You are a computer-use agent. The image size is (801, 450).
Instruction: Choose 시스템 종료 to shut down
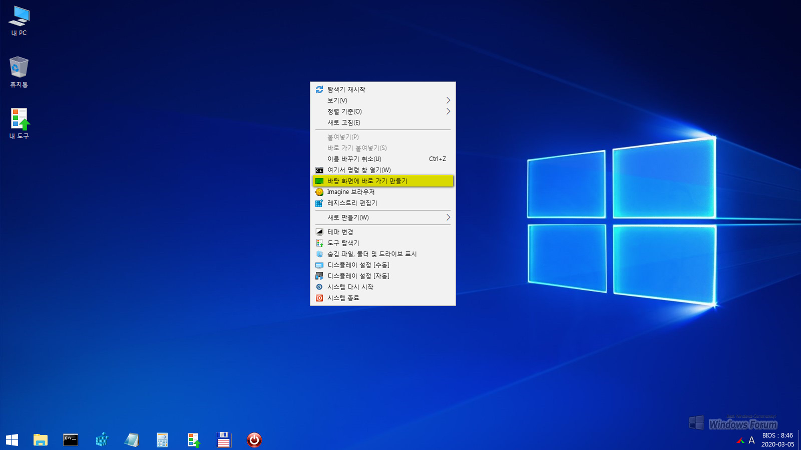coord(383,298)
